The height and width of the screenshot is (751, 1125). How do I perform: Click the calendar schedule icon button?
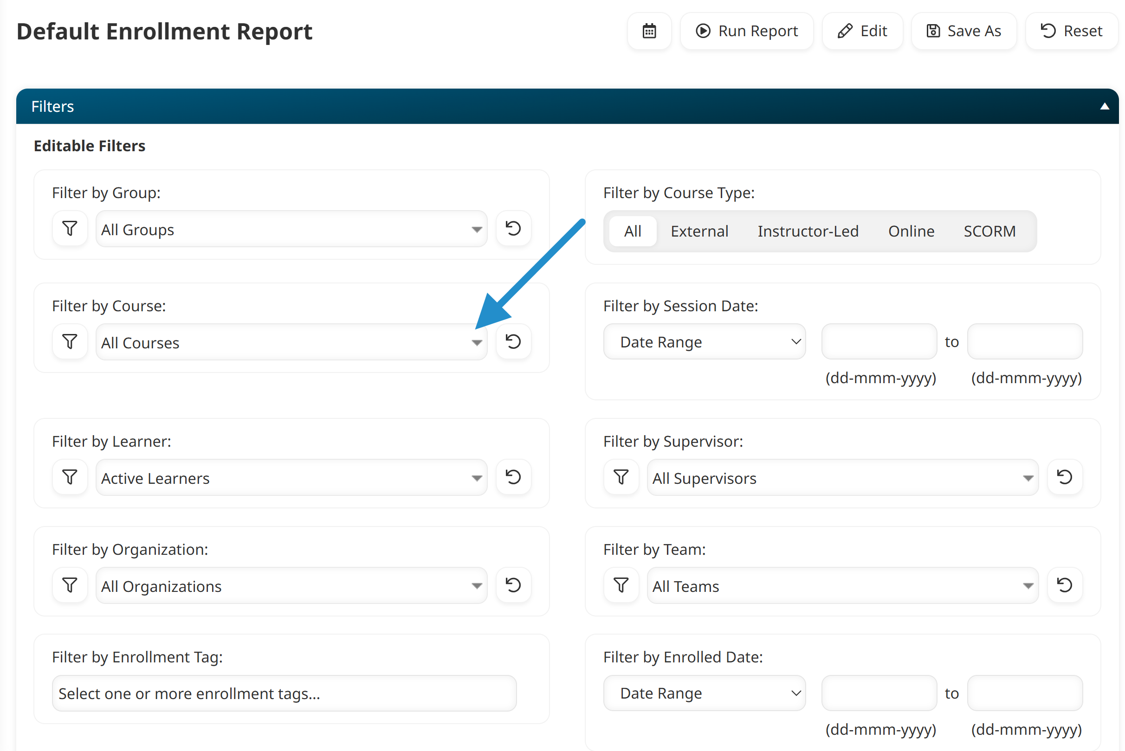[x=649, y=31]
